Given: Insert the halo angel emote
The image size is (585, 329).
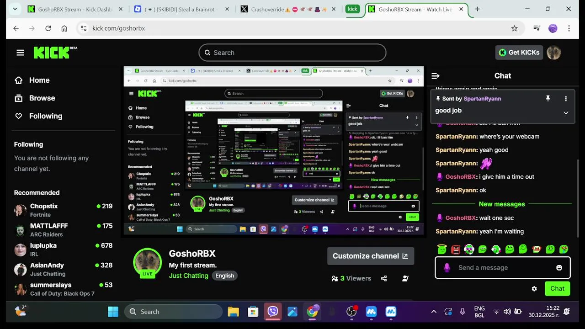Looking at the screenshot, I should 441,249.
